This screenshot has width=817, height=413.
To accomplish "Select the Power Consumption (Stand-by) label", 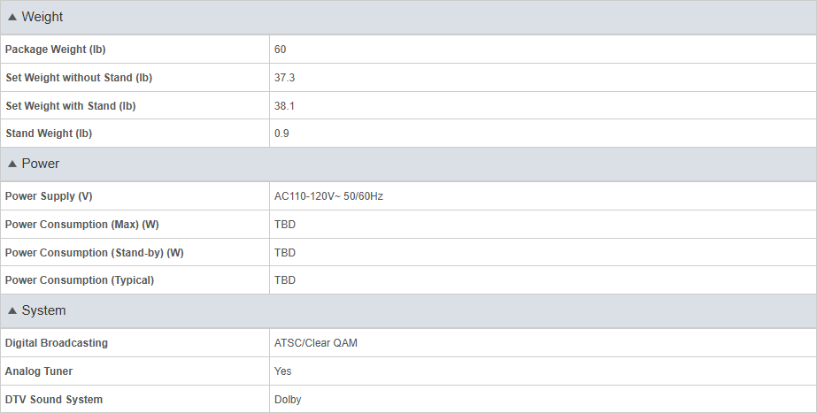I will (95, 253).
